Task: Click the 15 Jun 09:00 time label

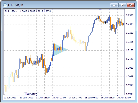Action: (91, 98)
